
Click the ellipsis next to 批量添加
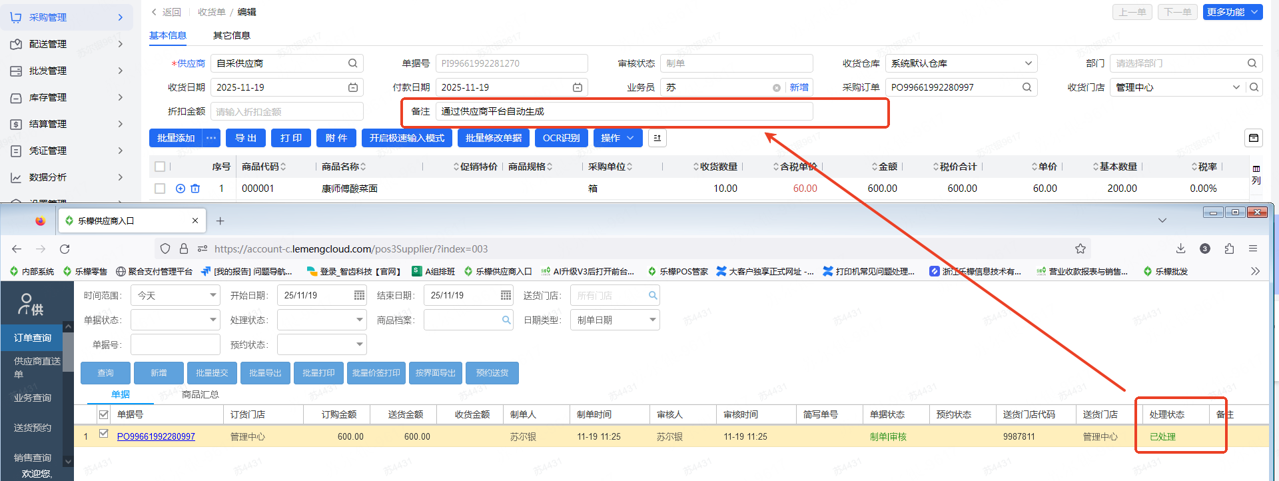click(211, 138)
